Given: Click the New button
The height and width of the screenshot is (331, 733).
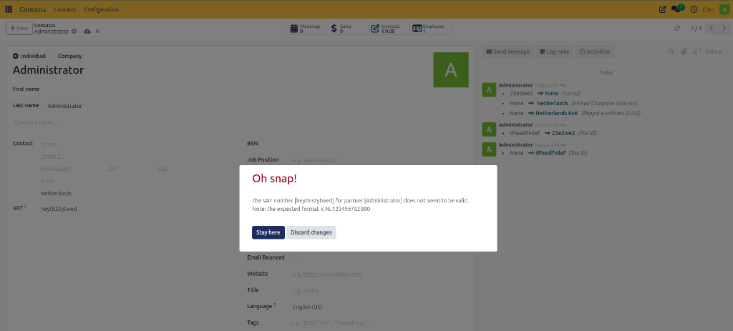Looking at the screenshot, I should click(19, 29).
